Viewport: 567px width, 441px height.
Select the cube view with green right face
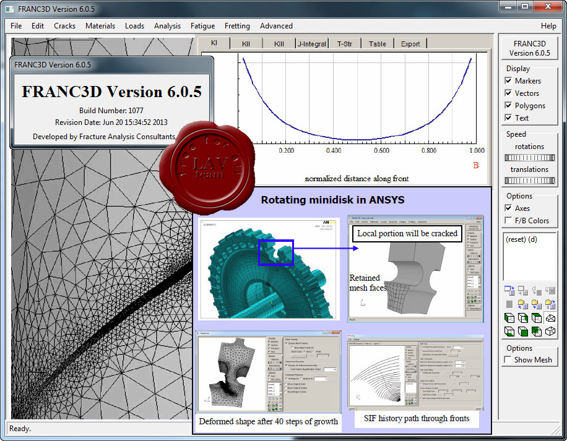tap(523, 318)
